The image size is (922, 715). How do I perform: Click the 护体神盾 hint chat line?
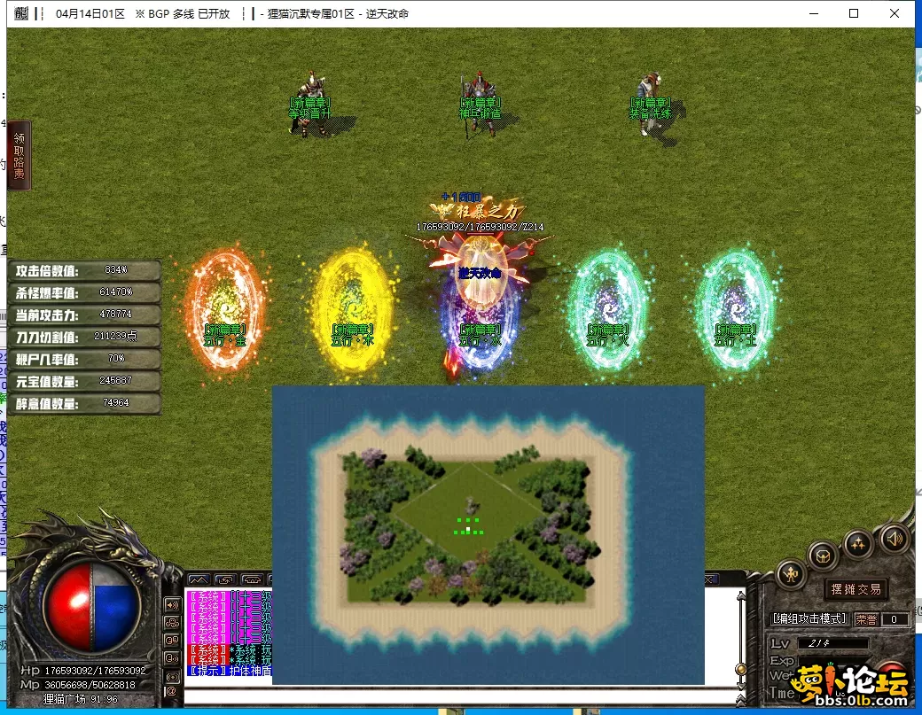[230, 671]
